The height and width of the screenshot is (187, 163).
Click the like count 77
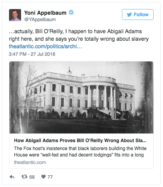50,177
